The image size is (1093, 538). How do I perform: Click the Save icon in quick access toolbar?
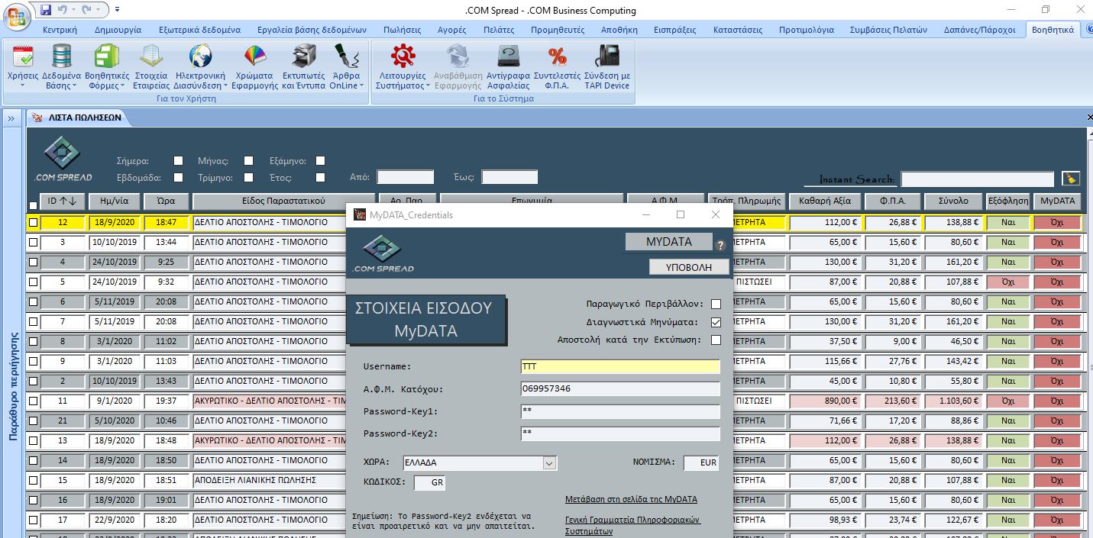coord(46,10)
